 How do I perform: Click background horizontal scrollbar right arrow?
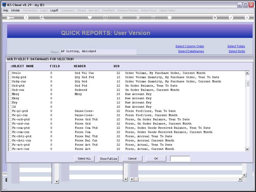click(x=240, y=180)
